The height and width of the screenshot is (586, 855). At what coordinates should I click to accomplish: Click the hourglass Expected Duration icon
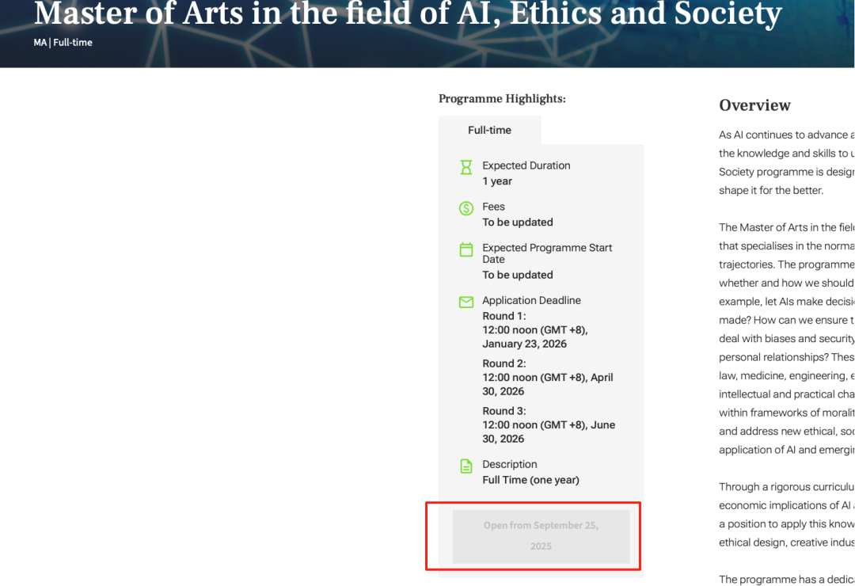coord(466,167)
